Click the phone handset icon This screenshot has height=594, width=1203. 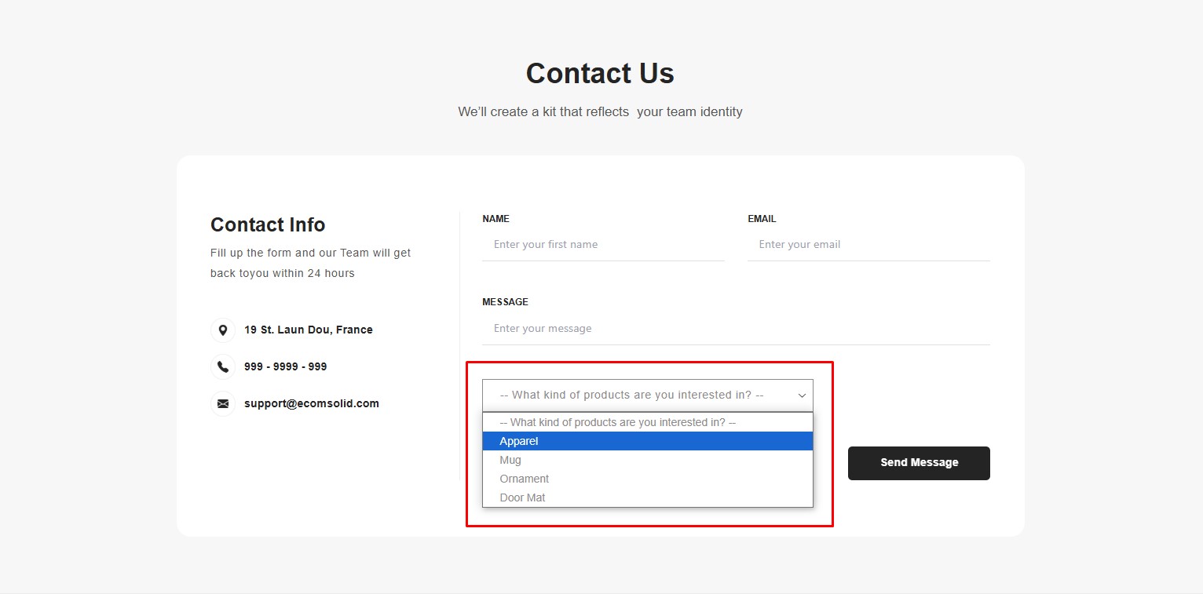pyautogui.click(x=223, y=366)
